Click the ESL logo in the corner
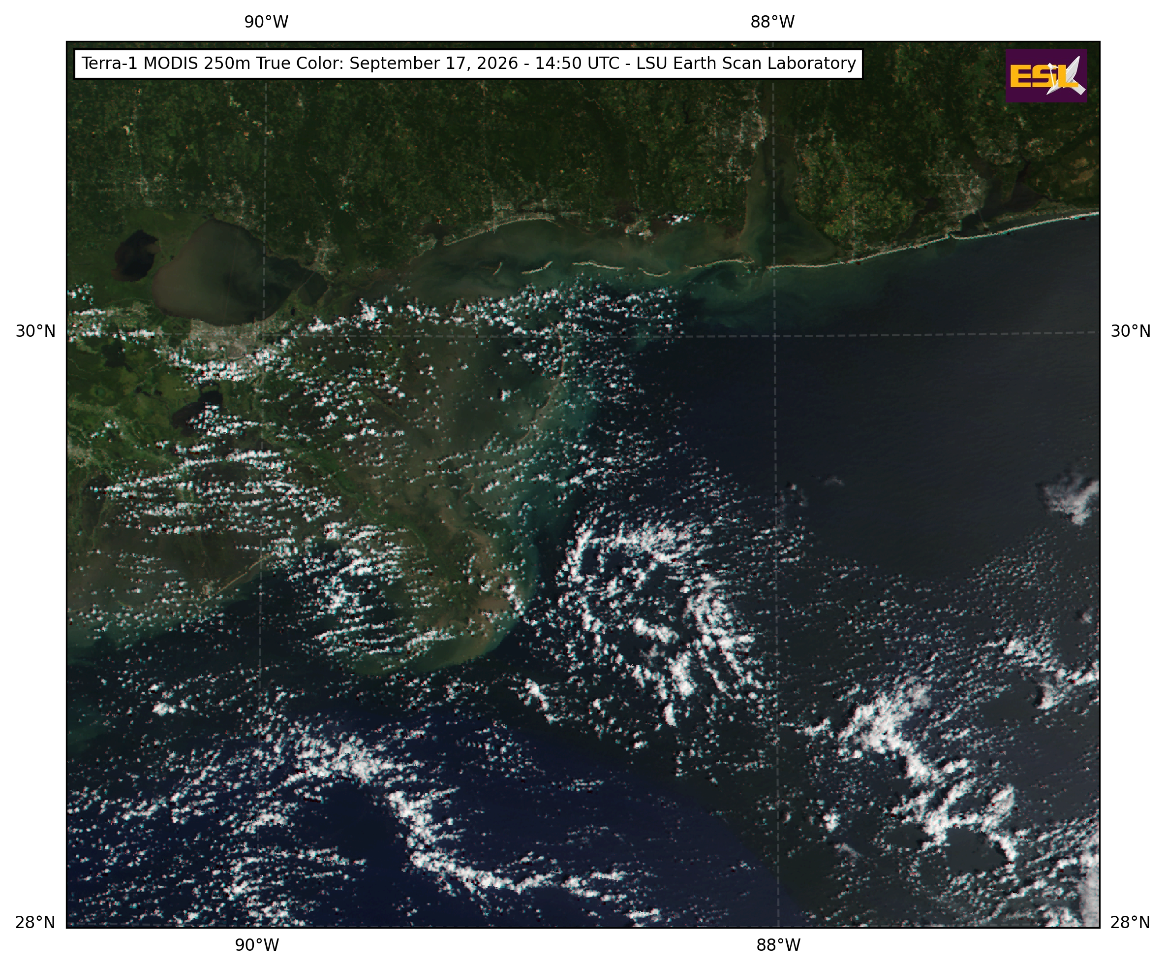1166x969 pixels. pyautogui.click(x=1046, y=75)
